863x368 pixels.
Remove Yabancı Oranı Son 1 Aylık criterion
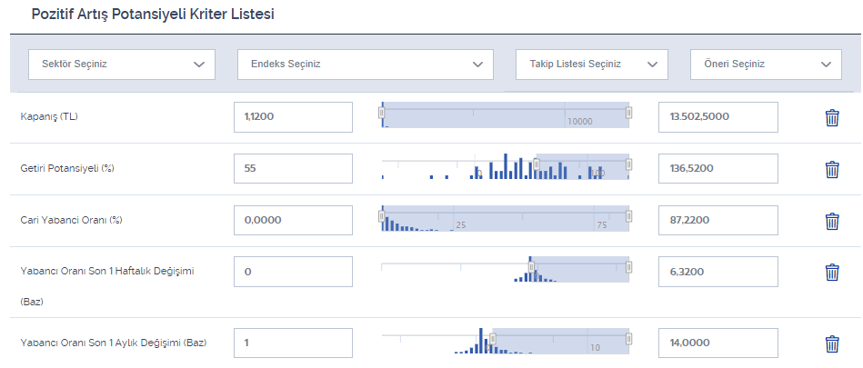click(x=831, y=343)
